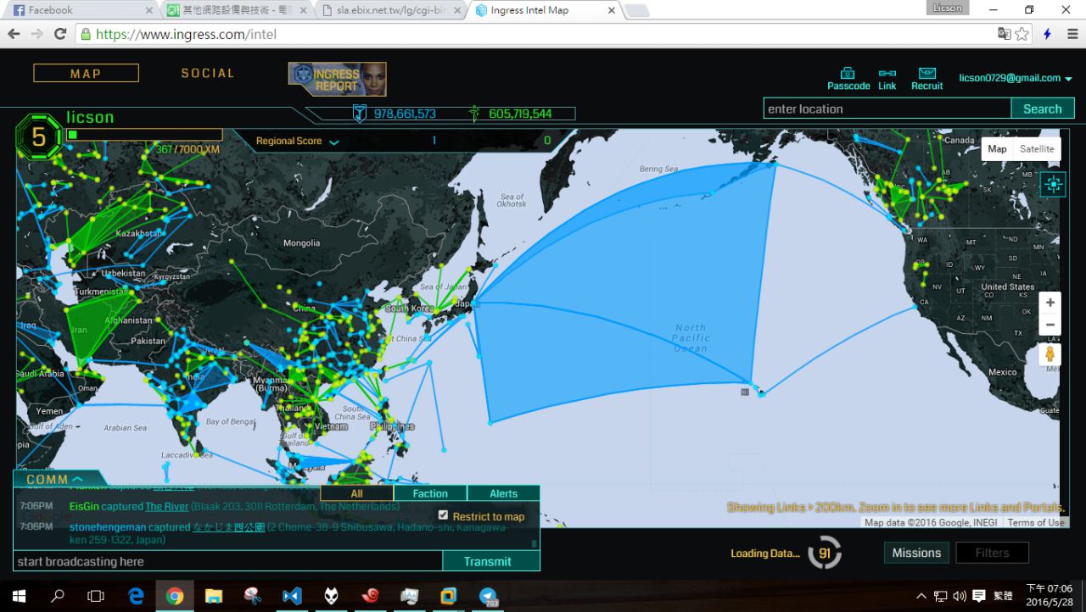Open the Terms of Use link

(x=1036, y=523)
